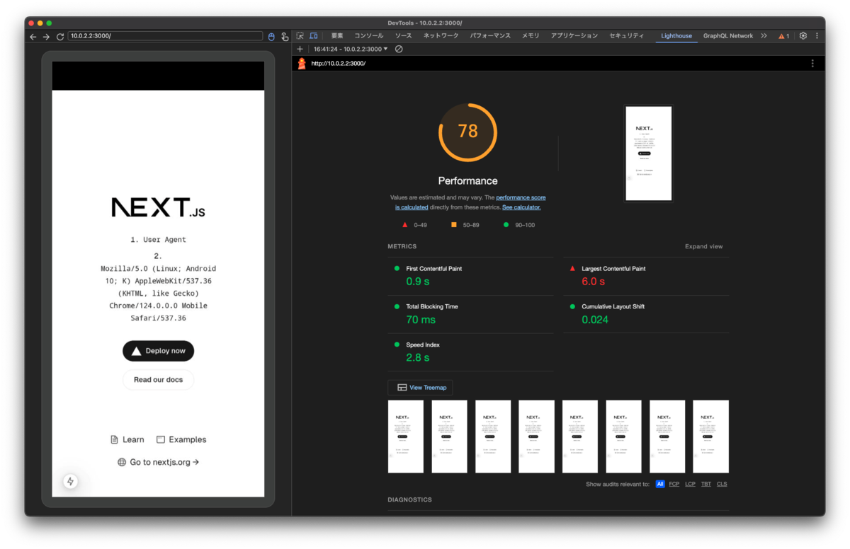
Task: Click the FCP value 0.9 s
Action: (x=418, y=282)
